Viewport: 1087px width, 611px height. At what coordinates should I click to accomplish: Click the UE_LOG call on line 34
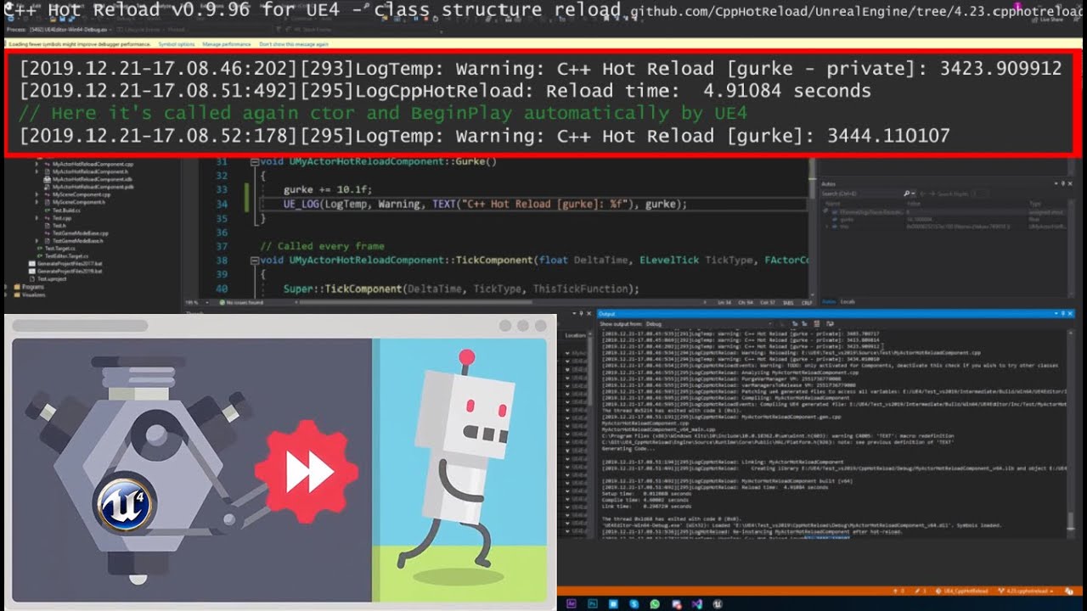[485, 204]
